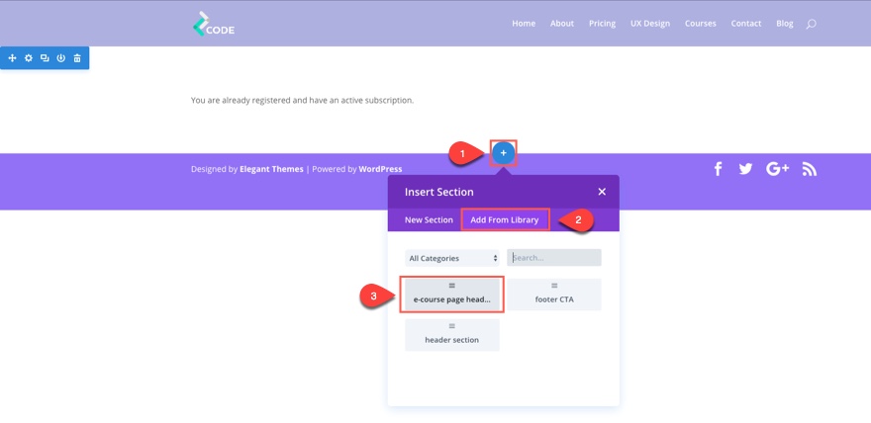This screenshot has width=871, height=423.
Task: Choose the e-course page header layout
Action: pyautogui.click(x=452, y=295)
